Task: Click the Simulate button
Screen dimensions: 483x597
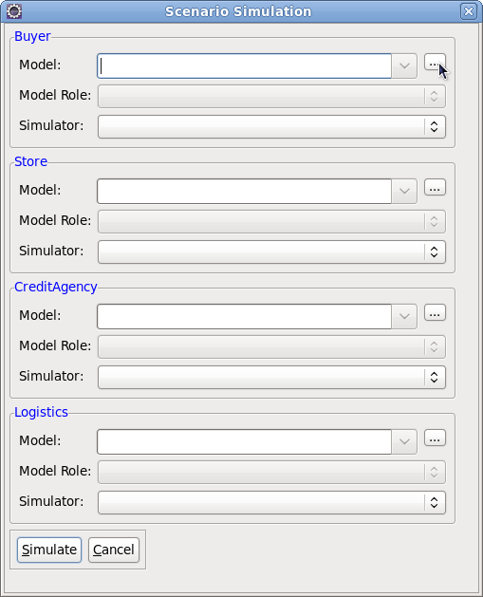Action: [49, 550]
